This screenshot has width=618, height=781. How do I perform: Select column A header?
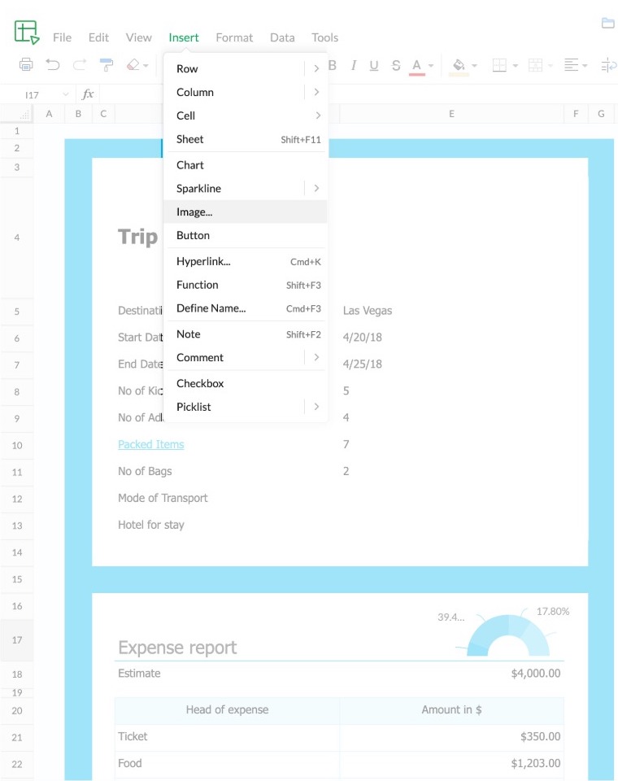coord(49,114)
